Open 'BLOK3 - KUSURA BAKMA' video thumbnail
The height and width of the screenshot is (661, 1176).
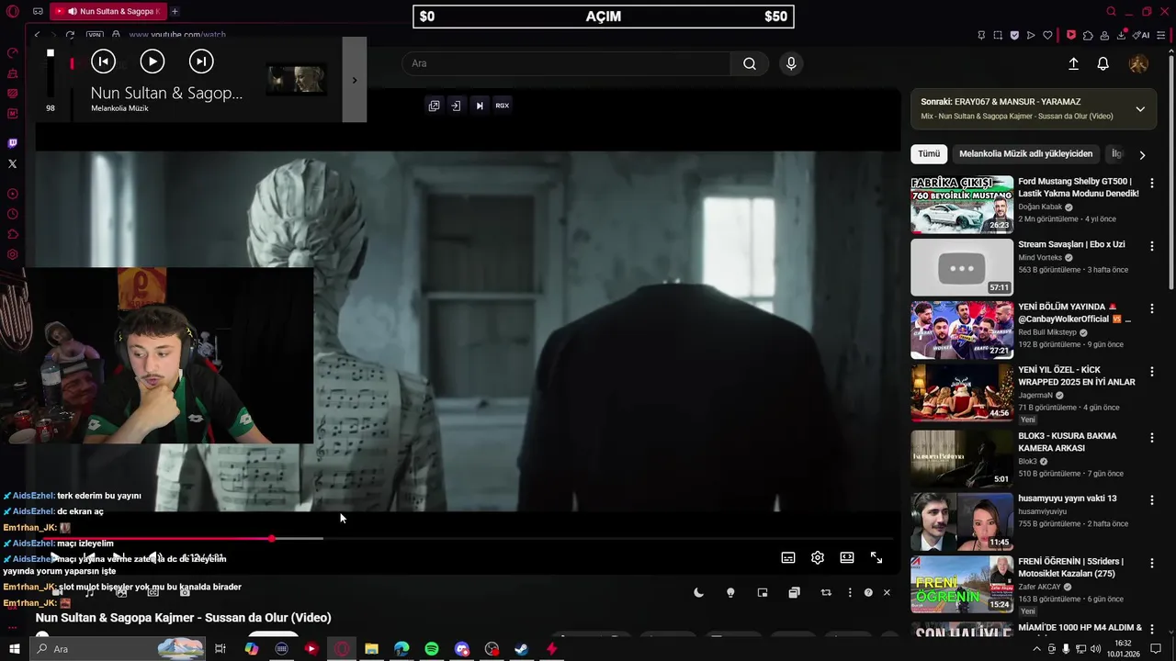pos(962,458)
